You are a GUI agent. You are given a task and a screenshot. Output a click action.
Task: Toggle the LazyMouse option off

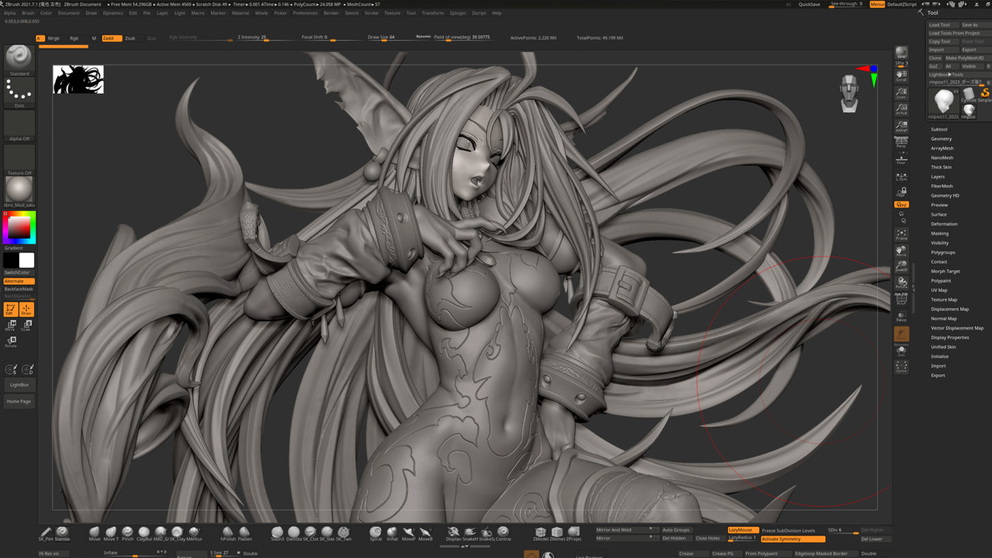tap(742, 530)
